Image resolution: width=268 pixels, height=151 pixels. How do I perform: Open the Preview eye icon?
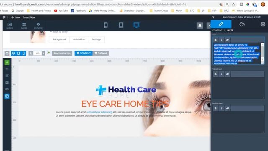(x=38, y=26)
